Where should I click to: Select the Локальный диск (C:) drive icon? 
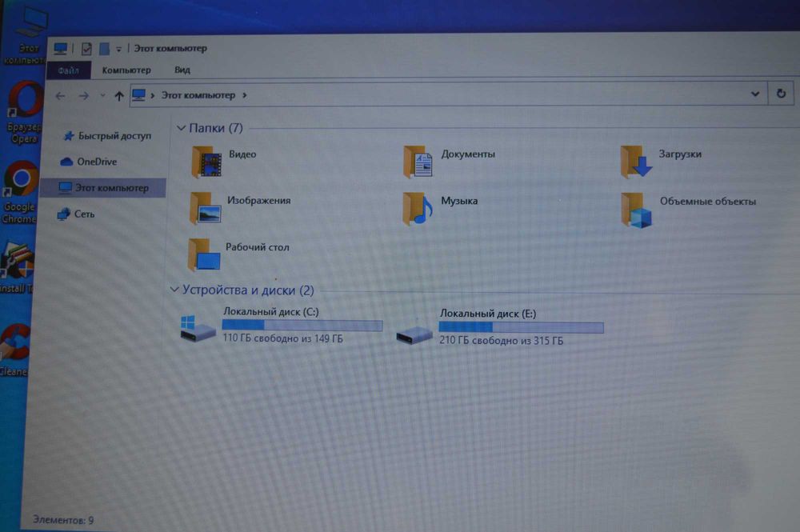tap(198, 327)
